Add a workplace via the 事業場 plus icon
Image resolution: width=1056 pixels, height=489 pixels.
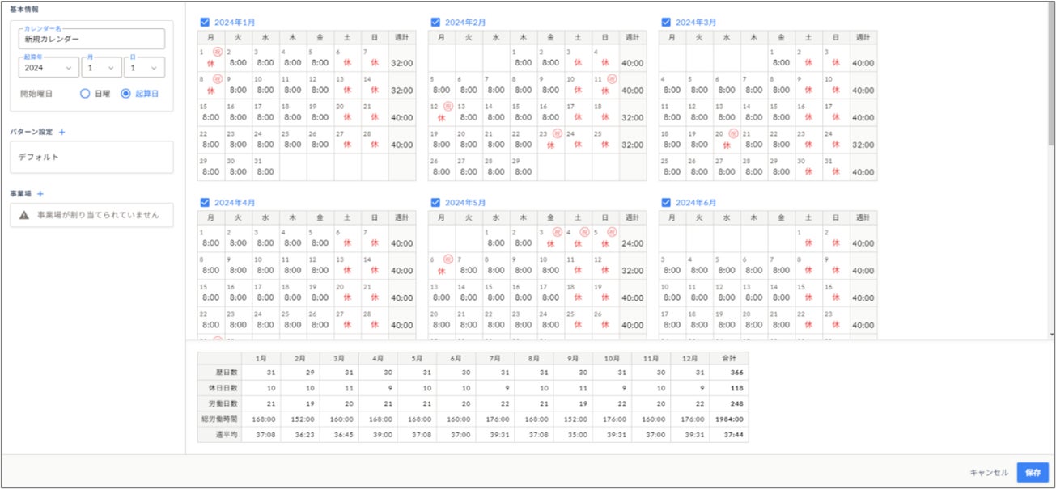[40, 193]
